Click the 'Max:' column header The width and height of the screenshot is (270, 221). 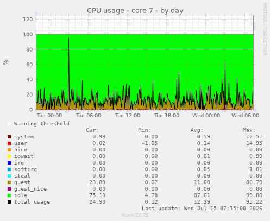[249, 130]
